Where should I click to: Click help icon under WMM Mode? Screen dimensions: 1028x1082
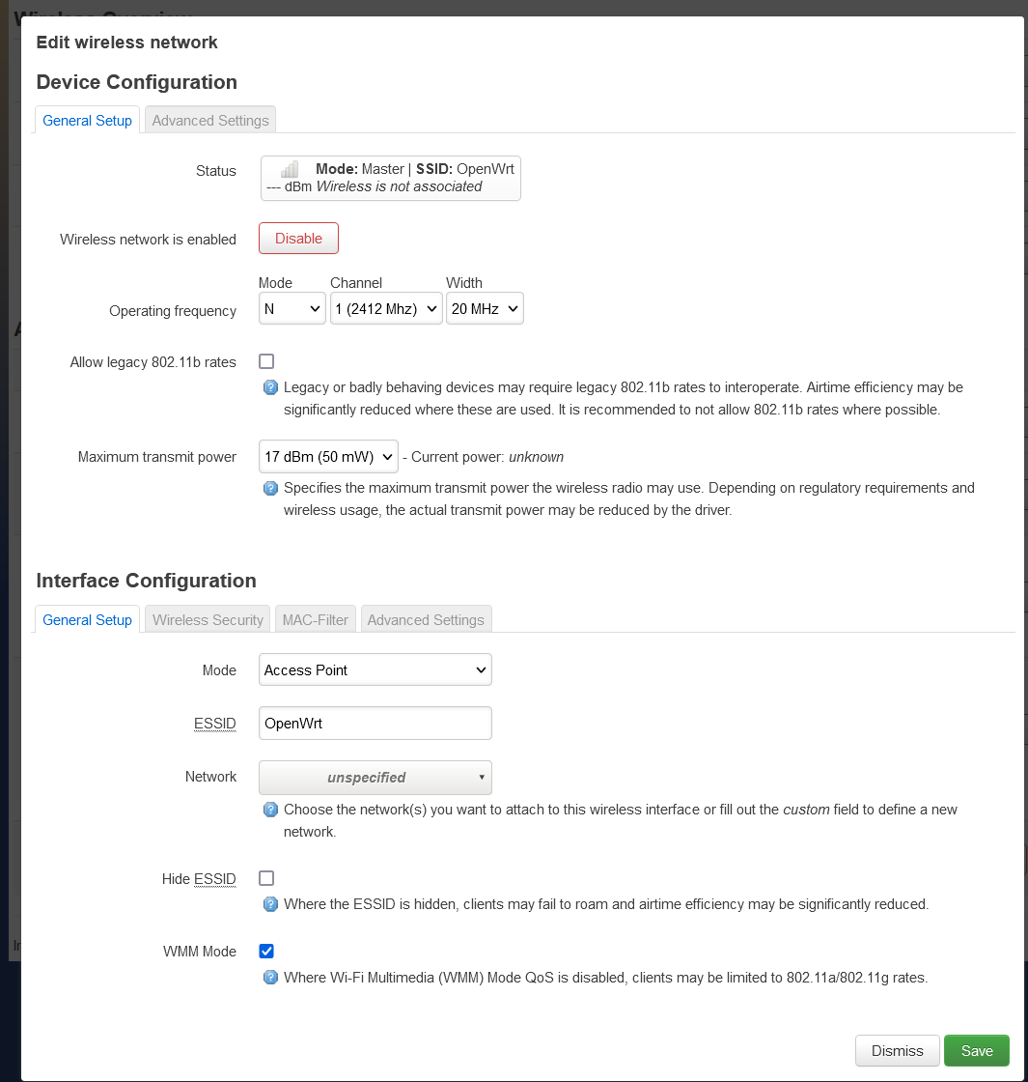click(271, 977)
